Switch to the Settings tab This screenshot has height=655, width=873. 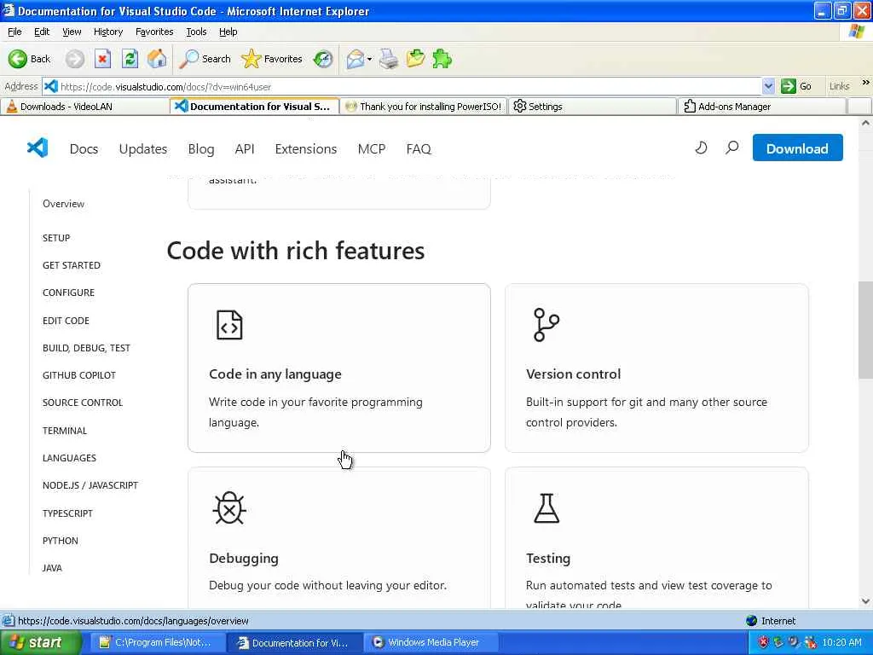[x=593, y=107]
